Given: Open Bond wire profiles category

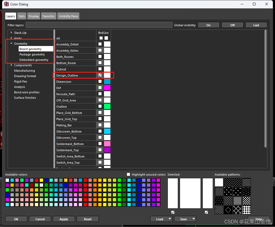Looking at the screenshot, I should tap(27, 92).
